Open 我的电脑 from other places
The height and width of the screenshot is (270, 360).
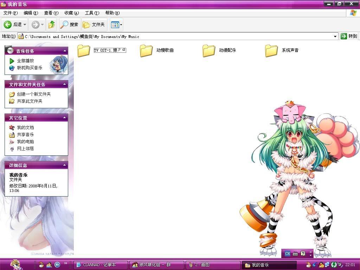tap(25, 142)
